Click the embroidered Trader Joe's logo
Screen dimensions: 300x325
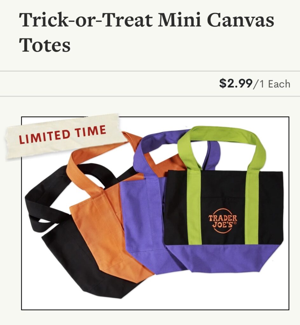223,221
